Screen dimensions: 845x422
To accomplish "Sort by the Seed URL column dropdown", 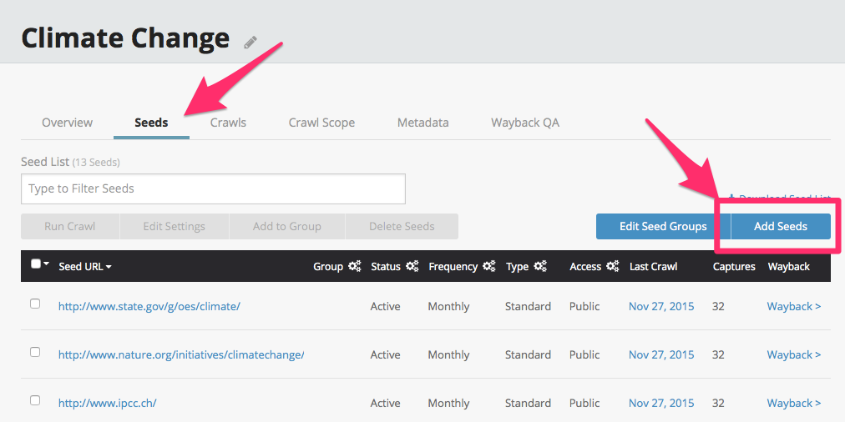I will [x=85, y=267].
